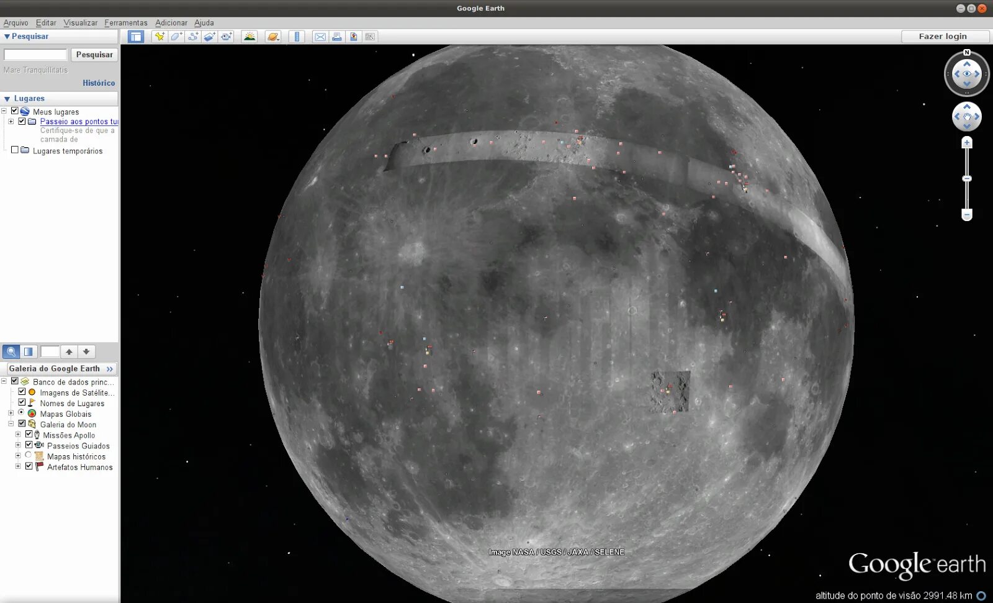Uncheck the Passeios Guiados layer
This screenshot has width=993, height=603.
[29, 445]
